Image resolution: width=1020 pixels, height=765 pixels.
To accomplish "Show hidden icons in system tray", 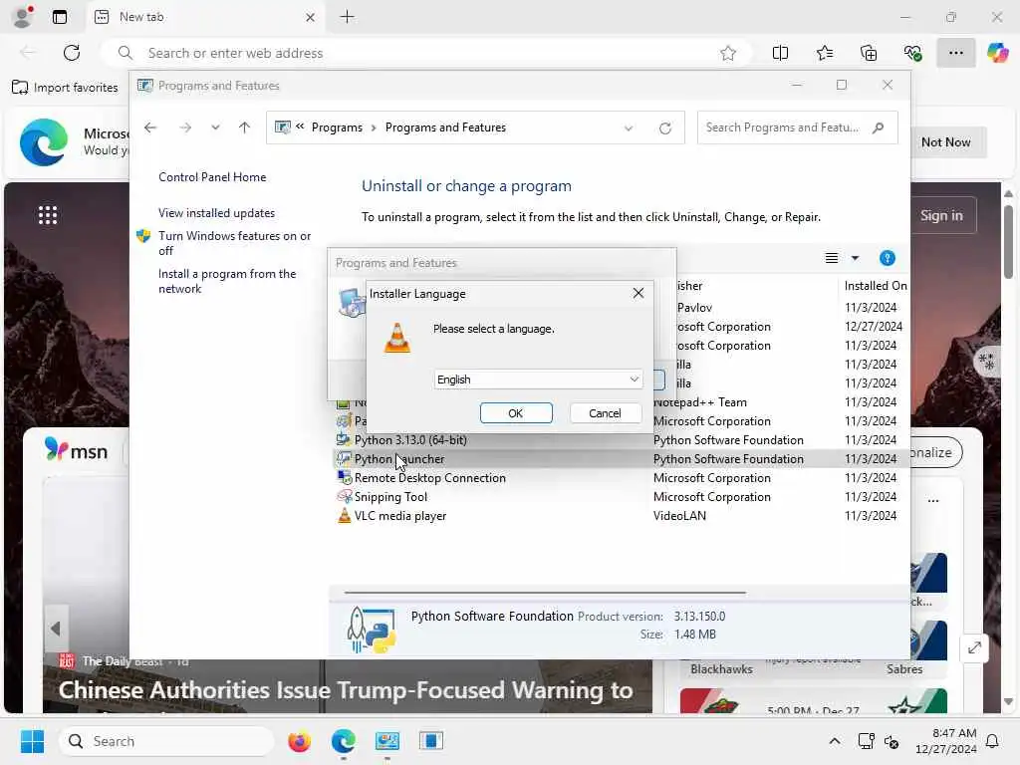I will tap(835, 741).
